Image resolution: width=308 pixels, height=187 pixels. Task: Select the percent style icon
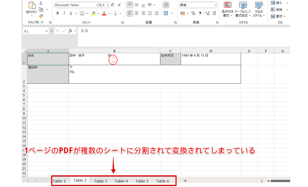coord(193,13)
